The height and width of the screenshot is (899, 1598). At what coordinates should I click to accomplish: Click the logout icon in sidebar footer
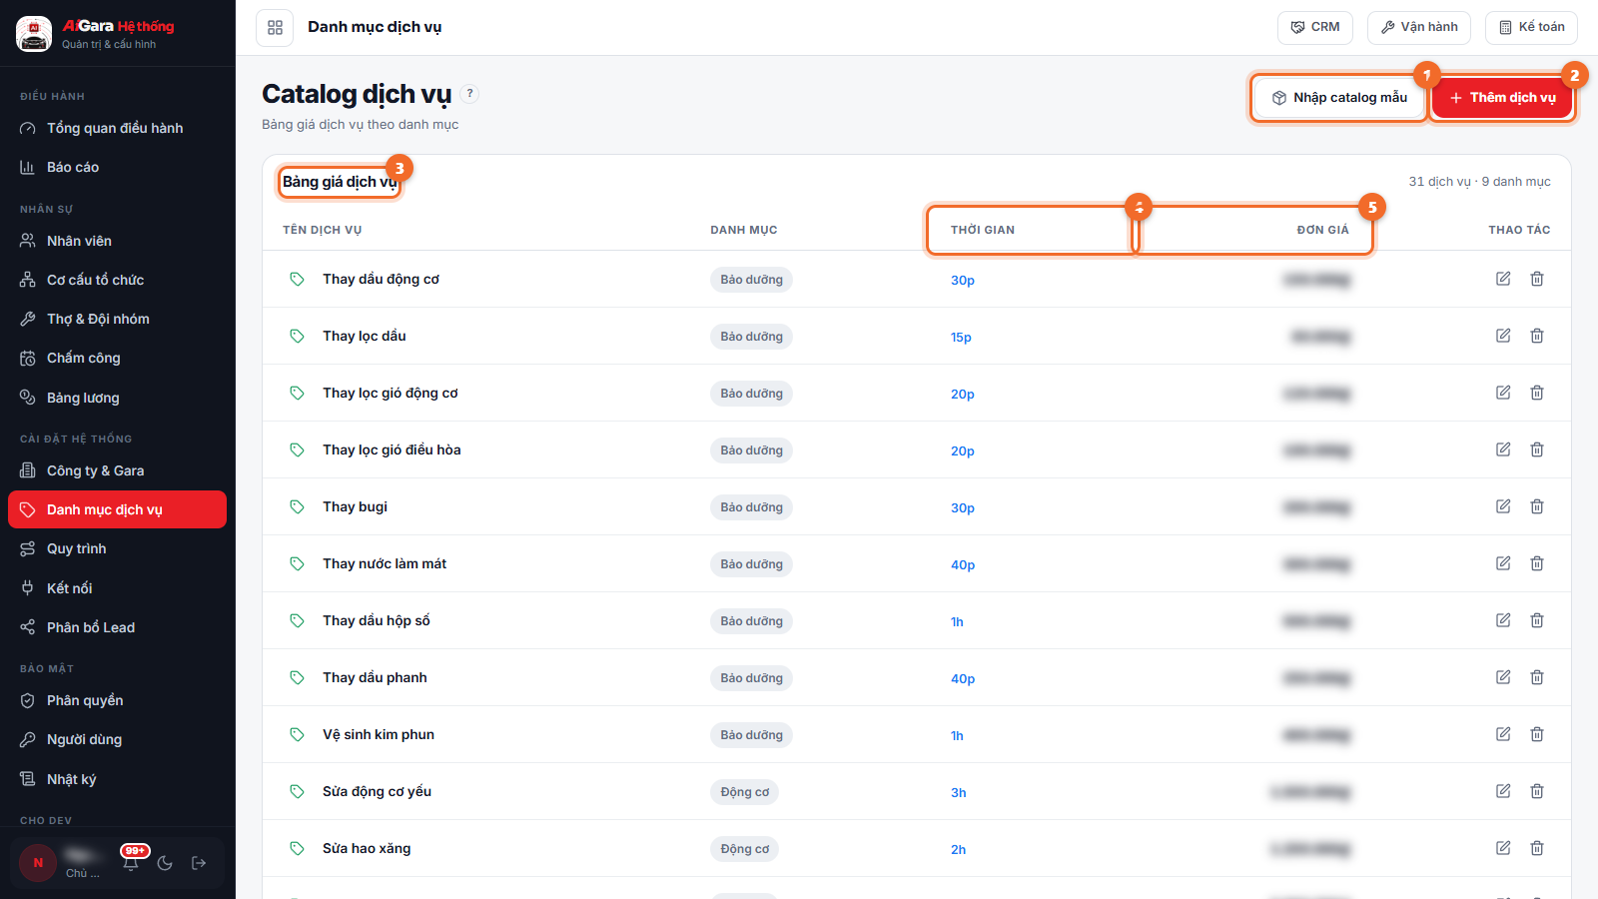[199, 863]
